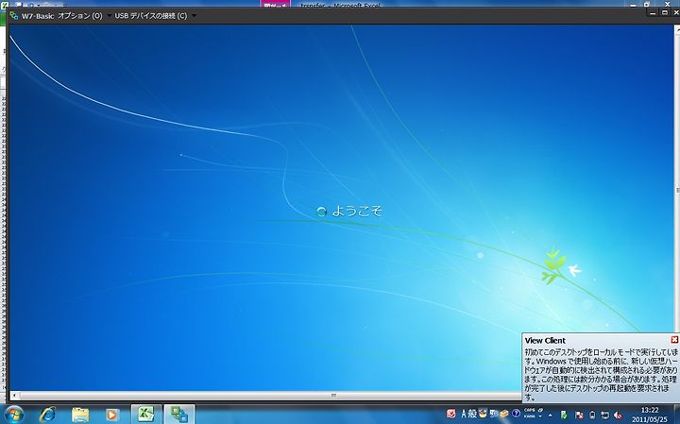Switch to the Excel taskbar button

(146, 414)
